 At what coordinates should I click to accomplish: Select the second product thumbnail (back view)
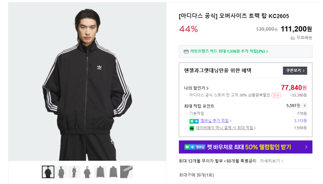coord(61,172)
